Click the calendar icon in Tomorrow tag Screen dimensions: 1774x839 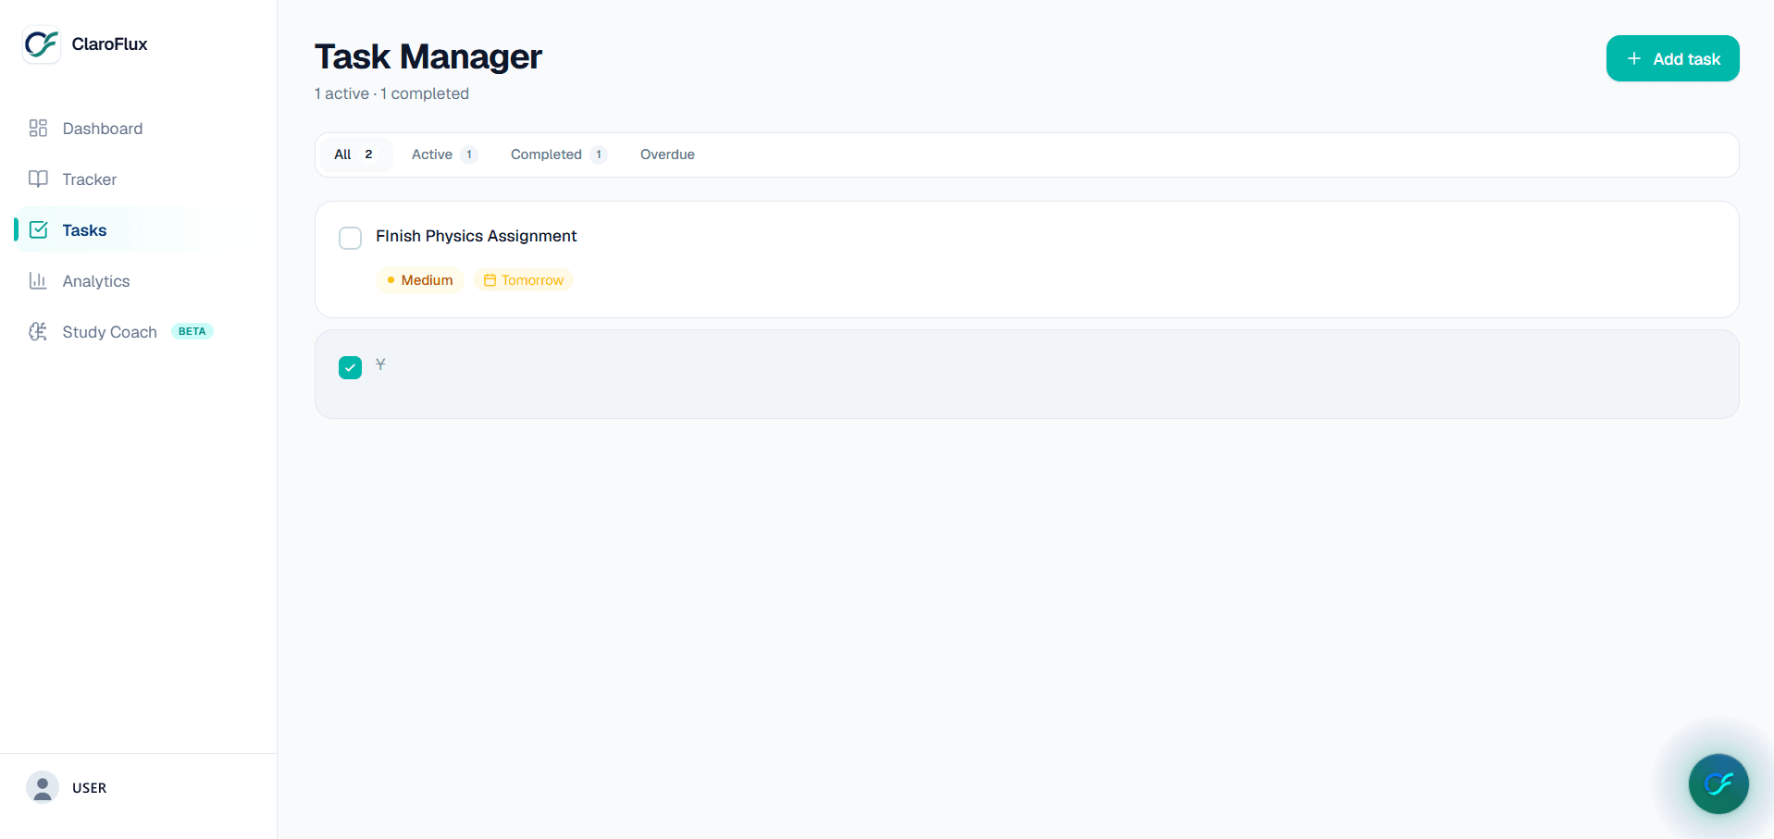click(x=490, y=280)
